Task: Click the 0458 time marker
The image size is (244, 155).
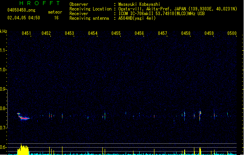Action: pos(186,33)
